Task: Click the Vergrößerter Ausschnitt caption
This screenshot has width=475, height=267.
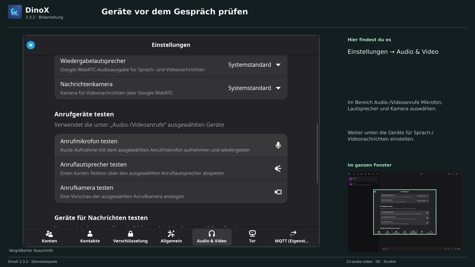Action: coord(31,251)
